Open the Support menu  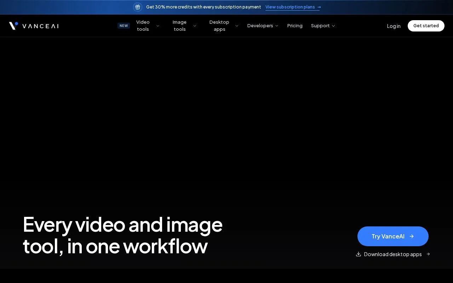tap(320, 26)
